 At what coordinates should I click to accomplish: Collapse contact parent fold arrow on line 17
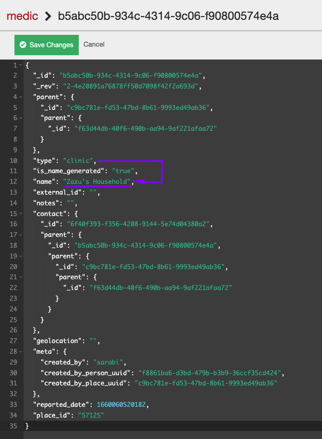pyautogui.click(x=21, y=235)
